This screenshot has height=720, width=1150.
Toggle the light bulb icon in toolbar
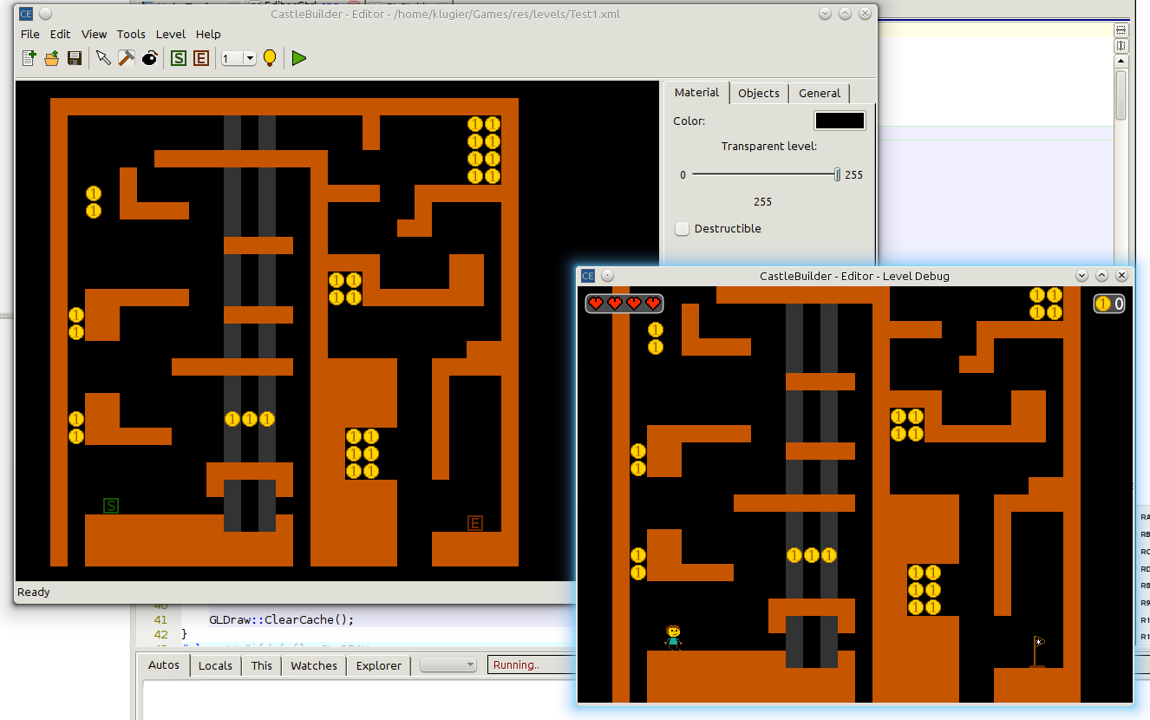270,58
